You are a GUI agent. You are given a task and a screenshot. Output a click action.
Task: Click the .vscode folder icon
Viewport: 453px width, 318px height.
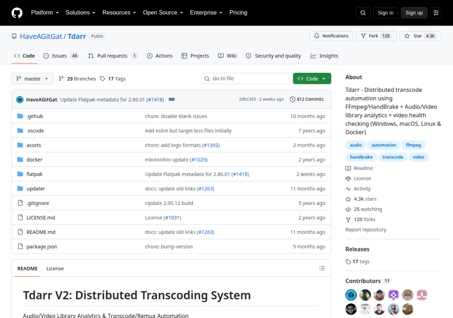coord(20,130)
